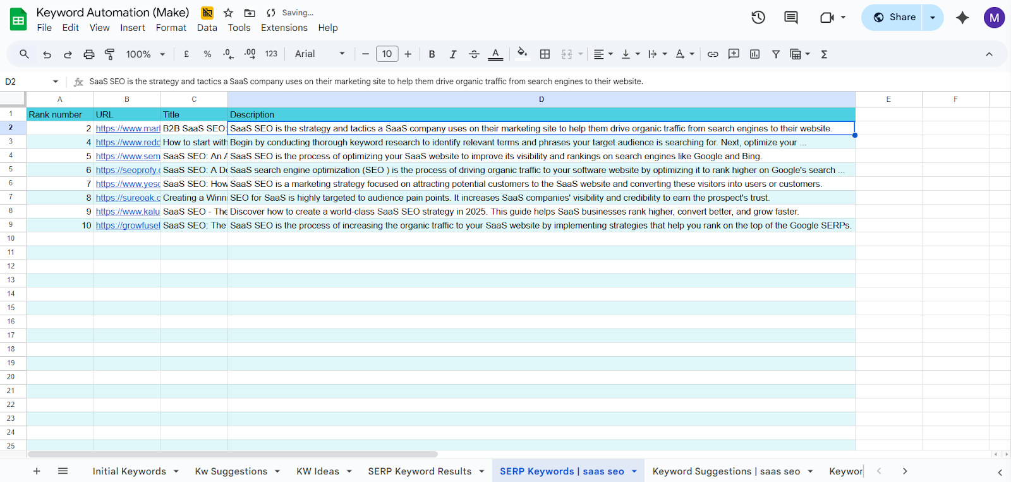Open the Extensions menu
Viewport: 1011px width, 482px height.
pos(284,28)
